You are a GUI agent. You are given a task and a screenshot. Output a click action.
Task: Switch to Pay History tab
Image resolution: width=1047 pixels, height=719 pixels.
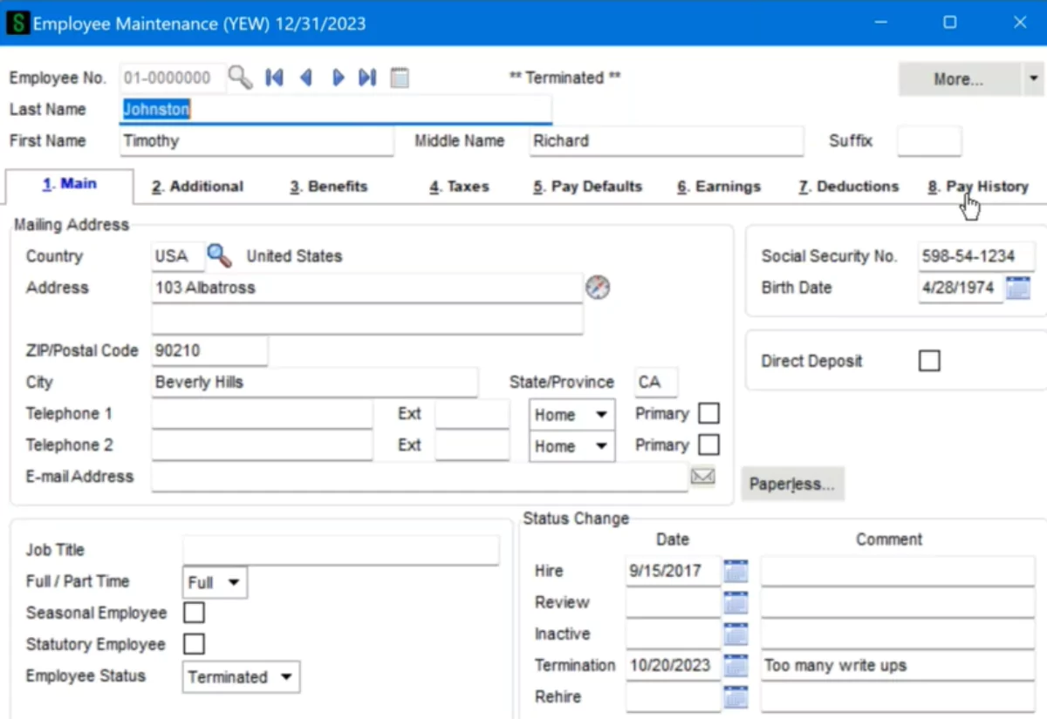coord(978,187)
